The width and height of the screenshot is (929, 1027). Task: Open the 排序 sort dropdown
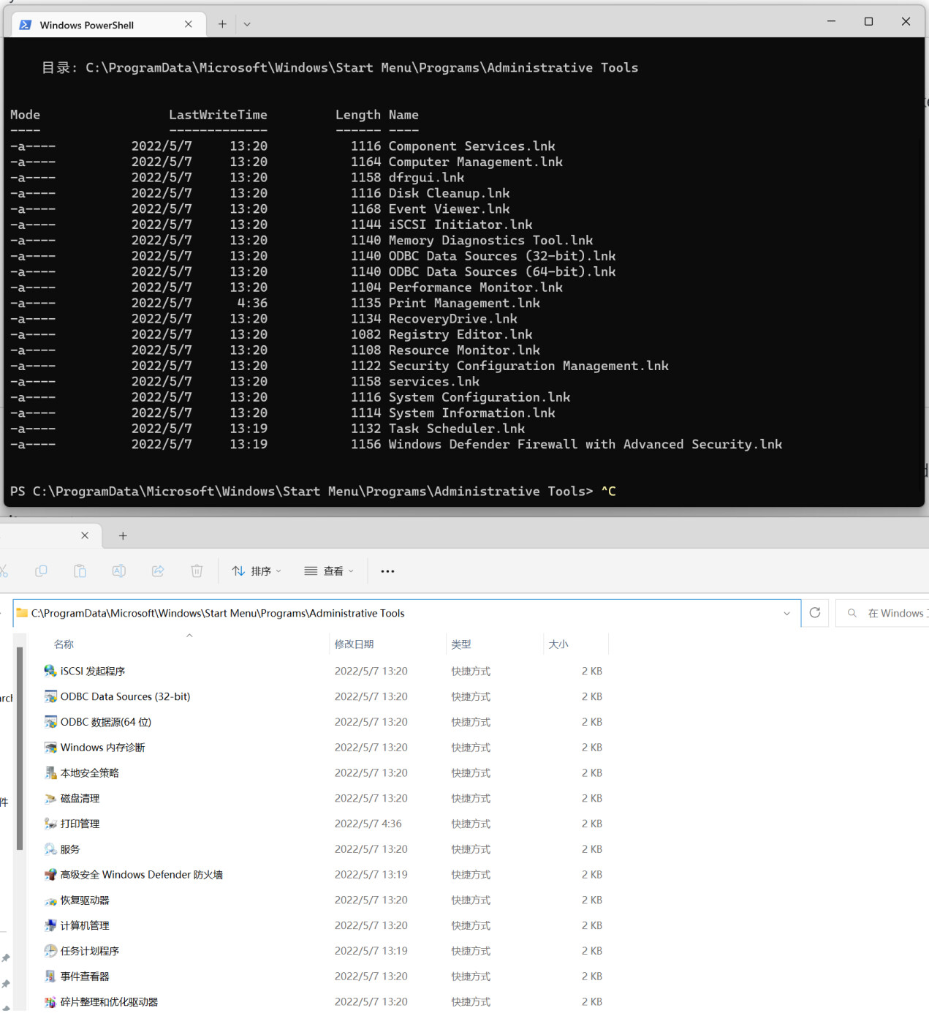coord(257,571)
